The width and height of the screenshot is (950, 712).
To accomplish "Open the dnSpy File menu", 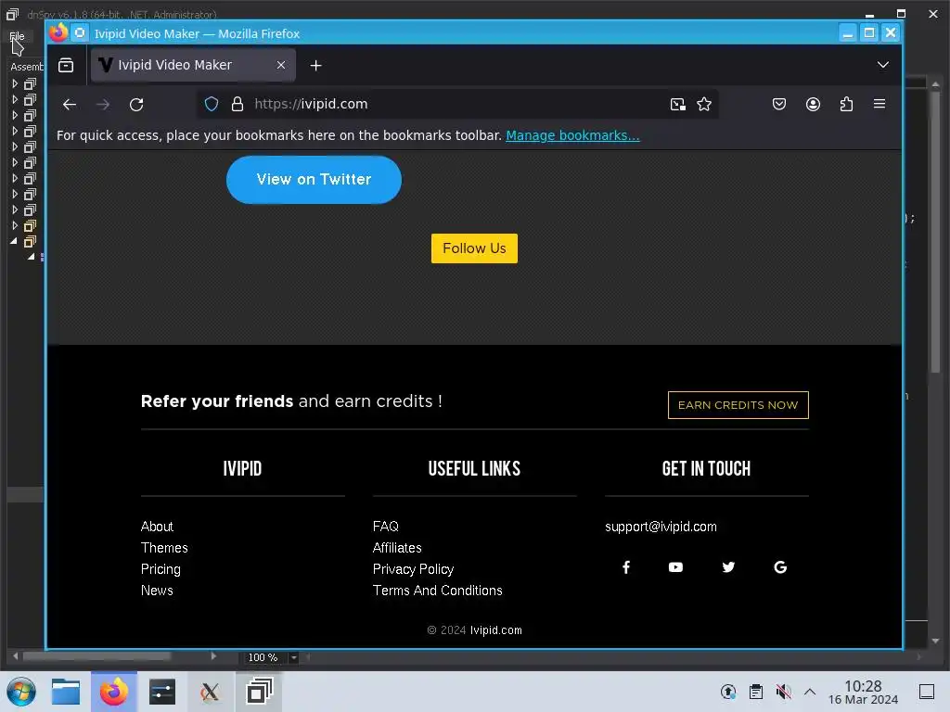I will [x=17, y=36].
